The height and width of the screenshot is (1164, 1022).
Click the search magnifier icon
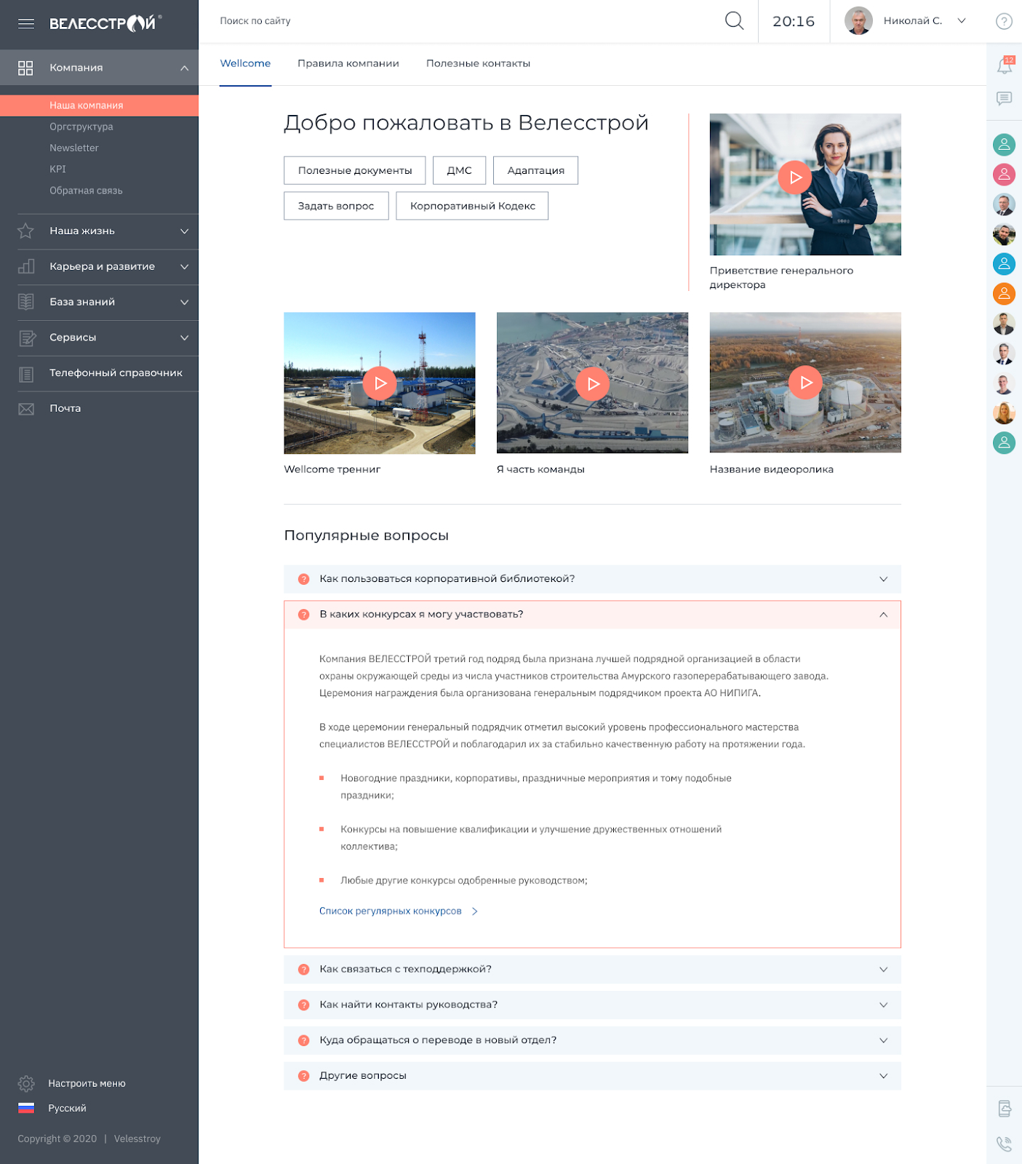point(734,21)
